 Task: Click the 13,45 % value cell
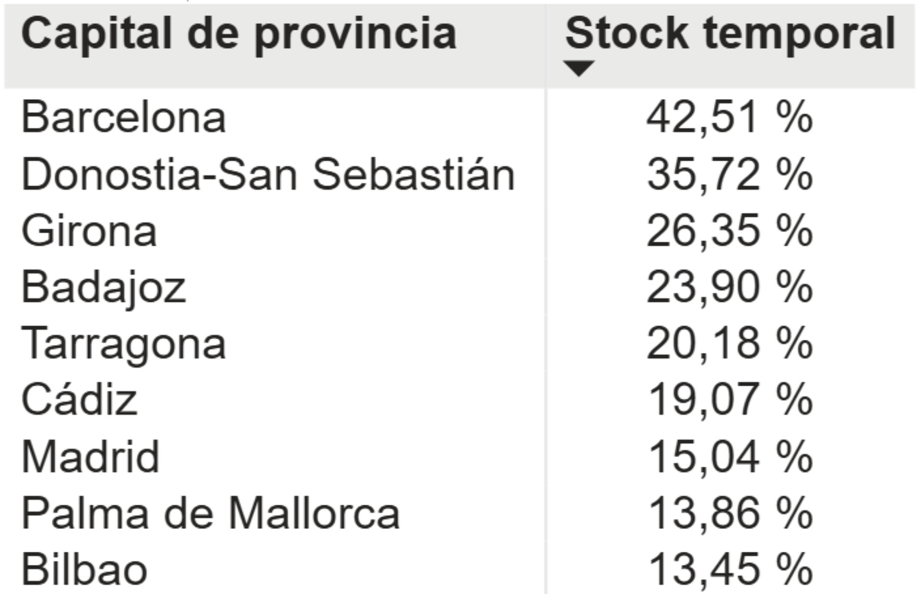729,570
